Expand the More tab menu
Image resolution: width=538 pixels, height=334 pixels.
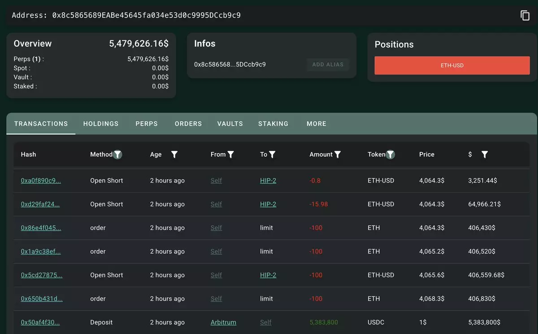tap(317, 124)
